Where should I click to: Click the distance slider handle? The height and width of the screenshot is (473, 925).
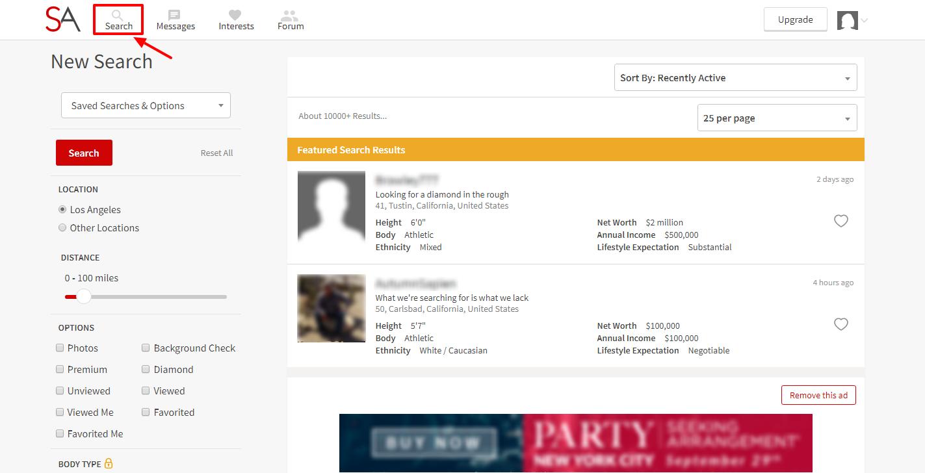pos(83,296)
